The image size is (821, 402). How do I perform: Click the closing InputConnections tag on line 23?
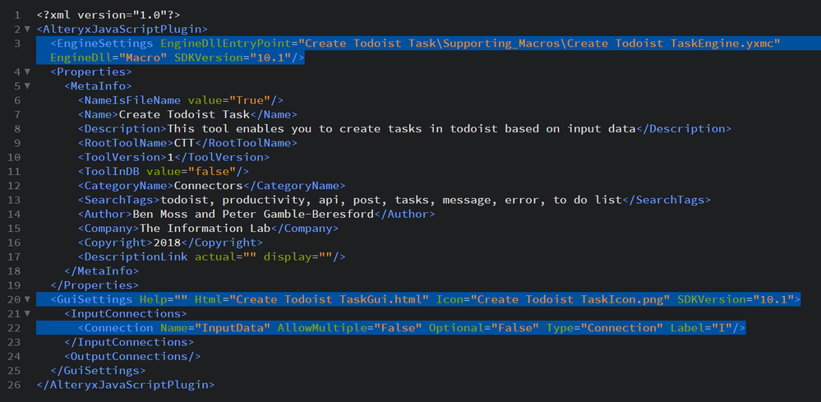tap(129, 342)
